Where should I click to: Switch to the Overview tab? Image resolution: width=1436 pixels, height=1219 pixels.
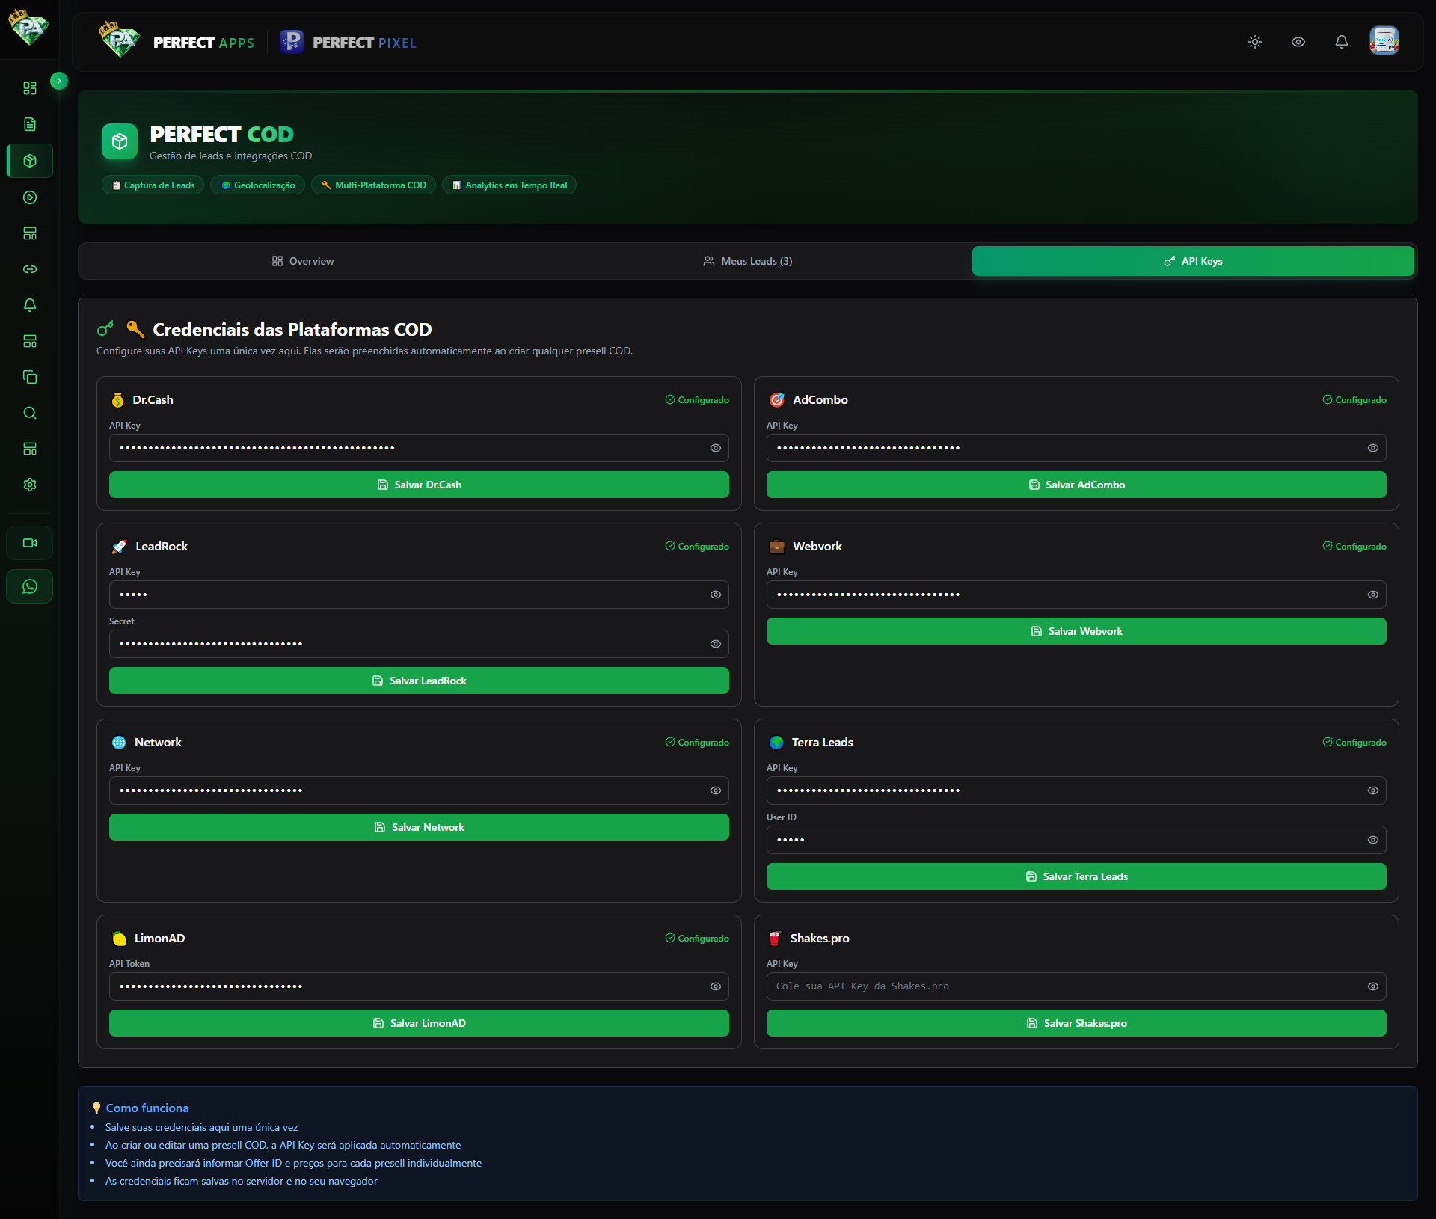pos(303,261)
